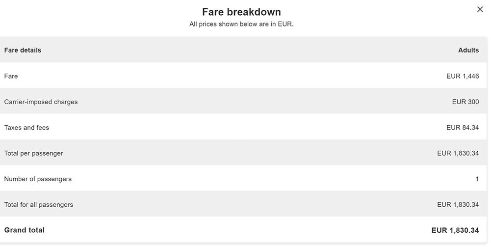Click the EUR 84.34 taxes amount
Image resolution: width=491 pixels, height=247 pixels.
[x=462, y=128]
